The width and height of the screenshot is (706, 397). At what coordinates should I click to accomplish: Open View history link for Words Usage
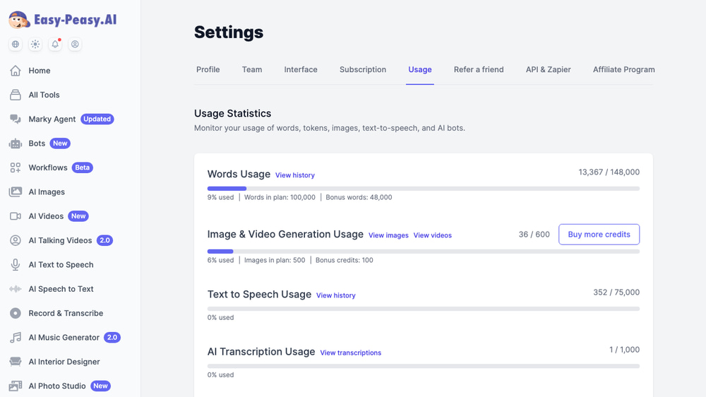pyautogui.click(x=295, y=175)
